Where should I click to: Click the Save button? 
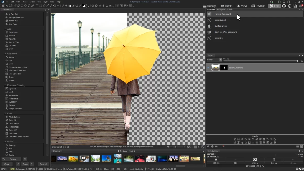[x=7, y=164]
